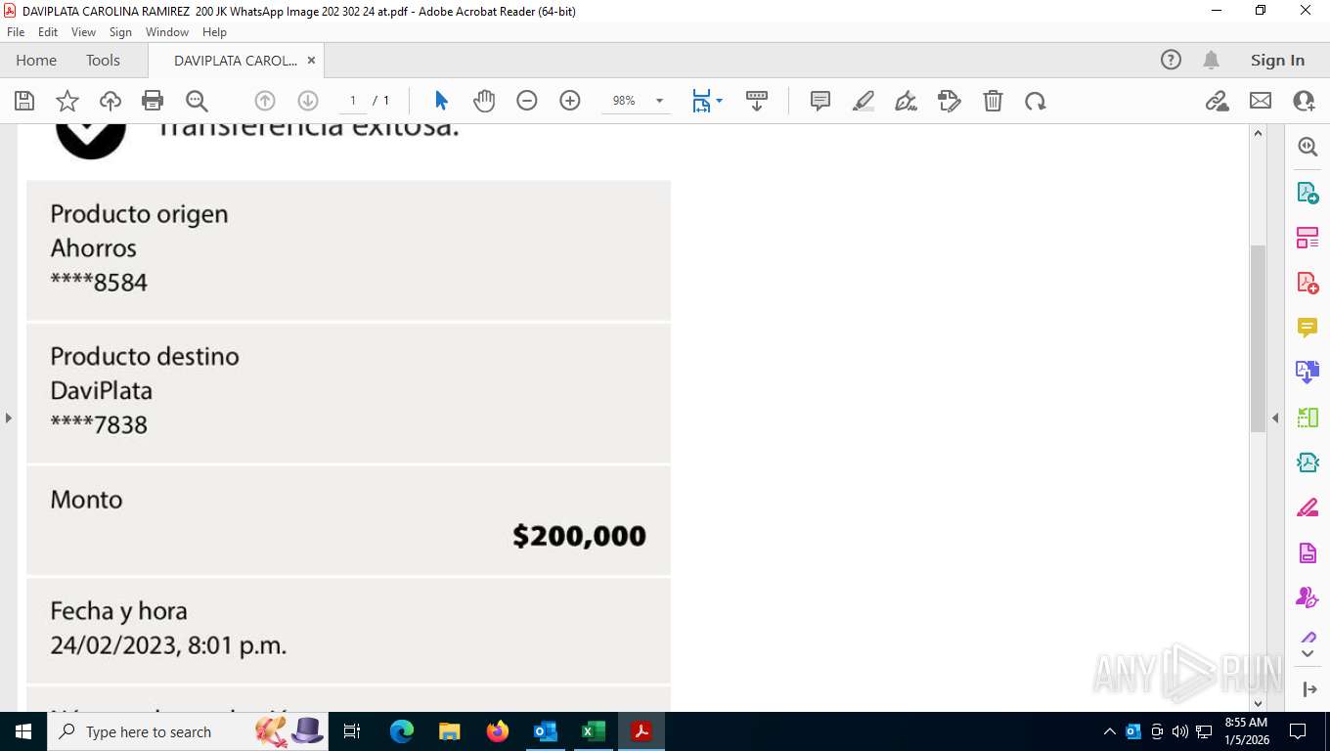
Task: Send the file by email with the envelope icon
Action: point(1261,101)
